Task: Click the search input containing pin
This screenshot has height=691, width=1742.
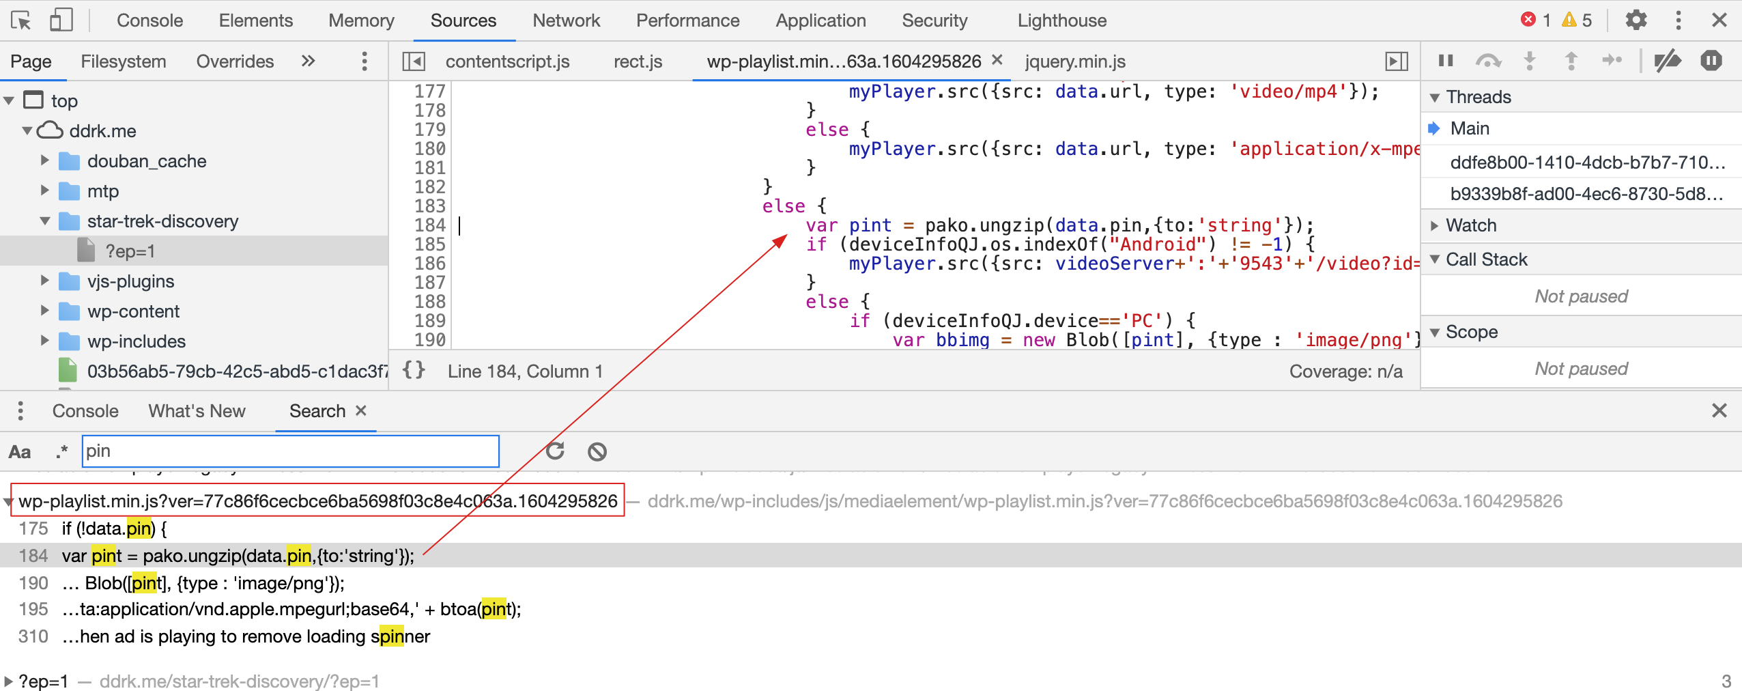Action: coord(290,451)
